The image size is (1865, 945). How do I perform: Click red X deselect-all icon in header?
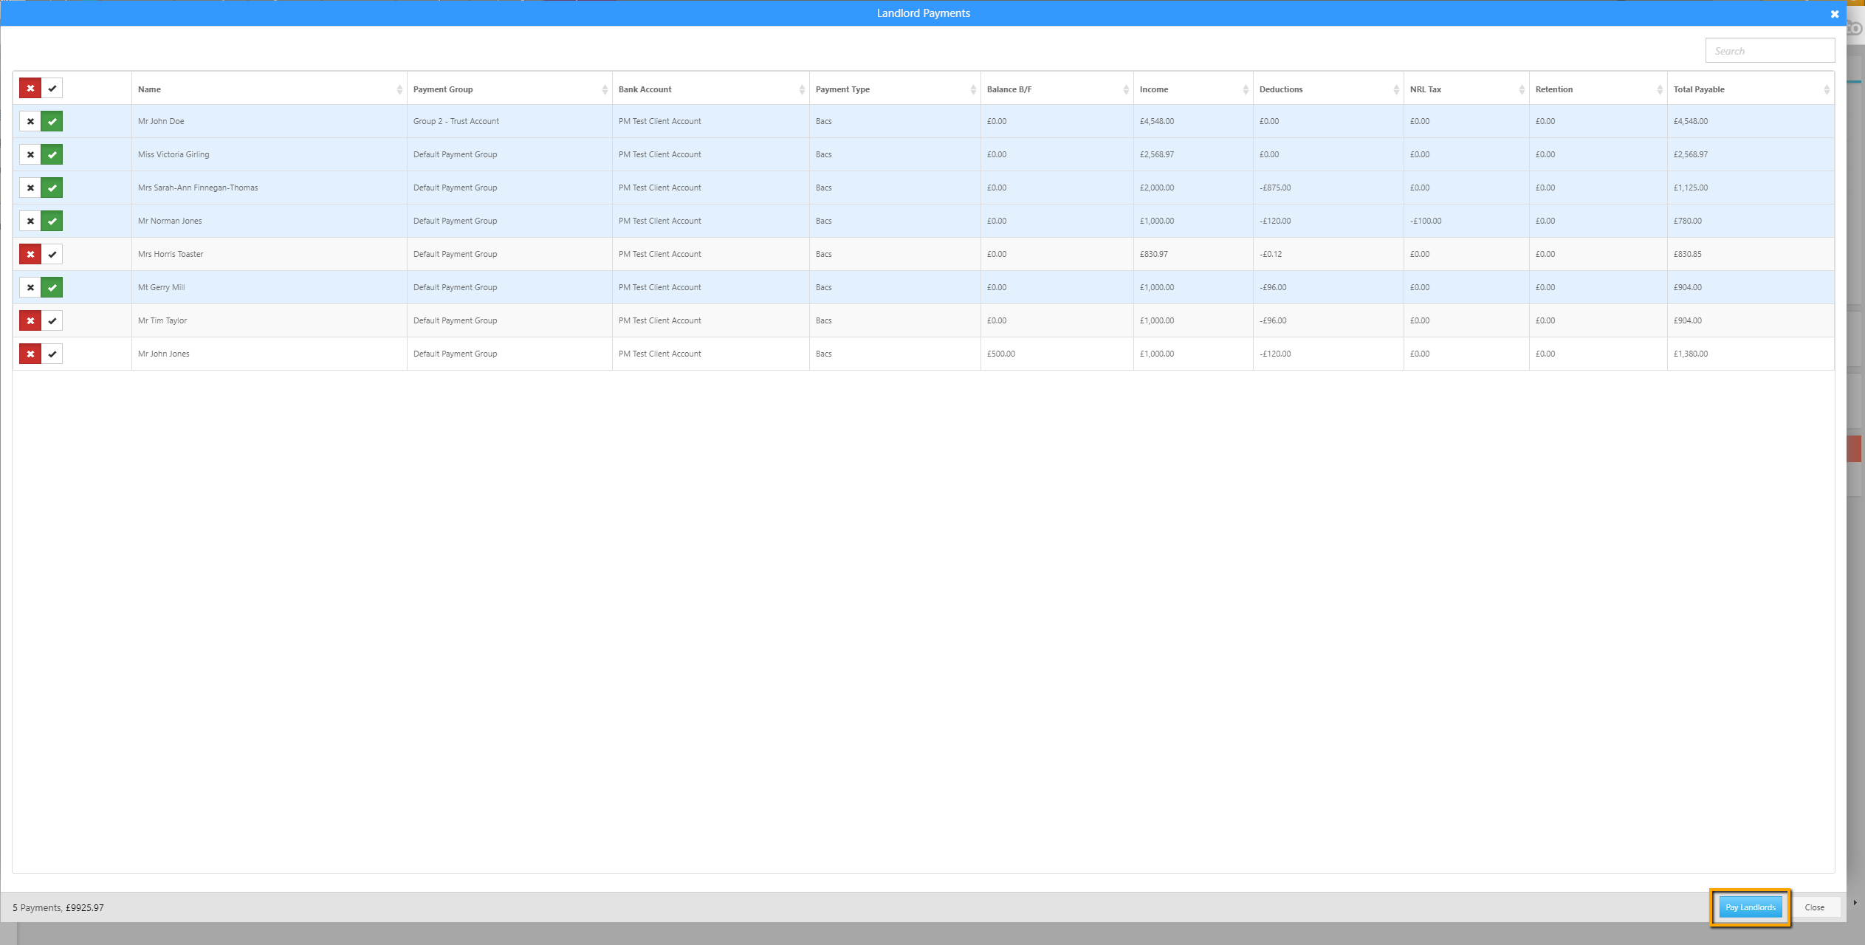click(30, 89)
